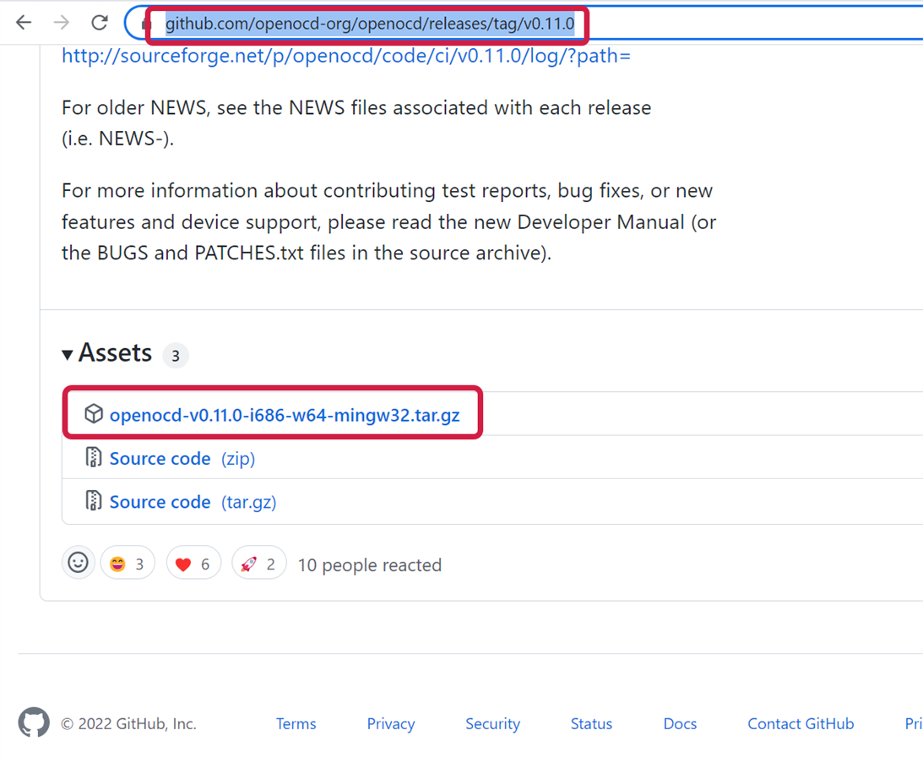This screenshot has width=923, height=763.
Task: Click the © 2022 GitHub, Inc. text
Action: tap(129, 723)
